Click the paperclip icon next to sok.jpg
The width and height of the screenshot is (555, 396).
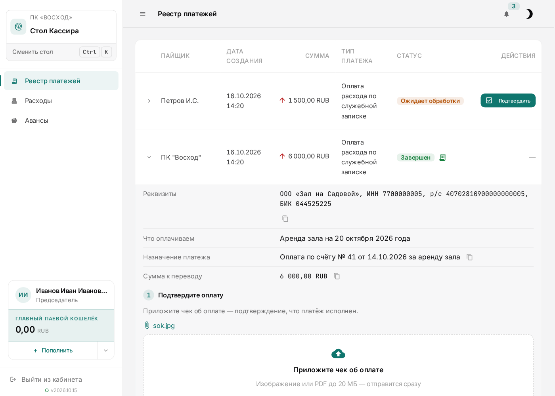pyautogui.click(x=147, y=326)
